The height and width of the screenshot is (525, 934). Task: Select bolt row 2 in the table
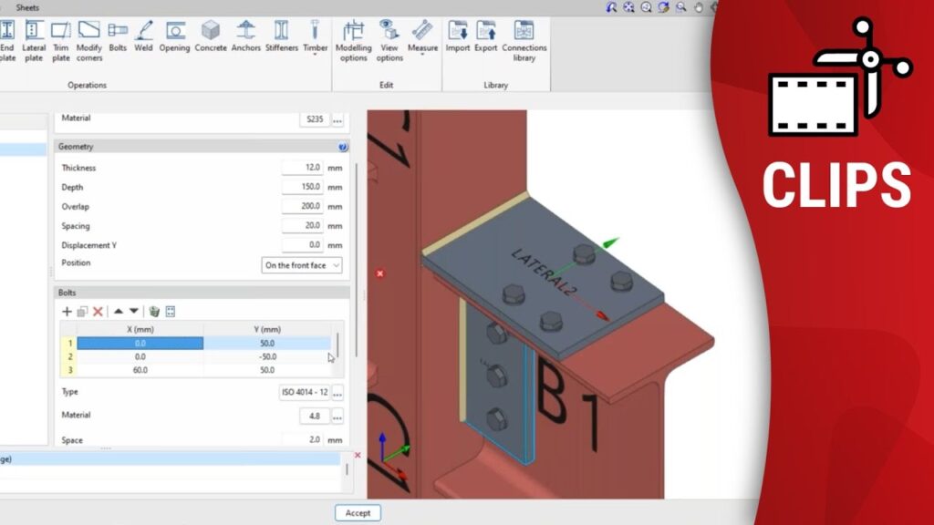[x=140, y=357]
